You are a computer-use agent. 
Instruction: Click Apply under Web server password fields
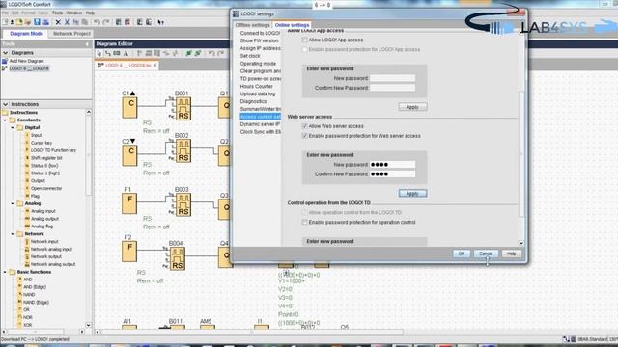click(x=412, y=194)
